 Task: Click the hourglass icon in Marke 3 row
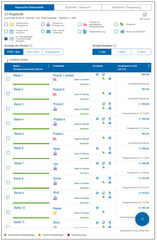coord(110,104)
